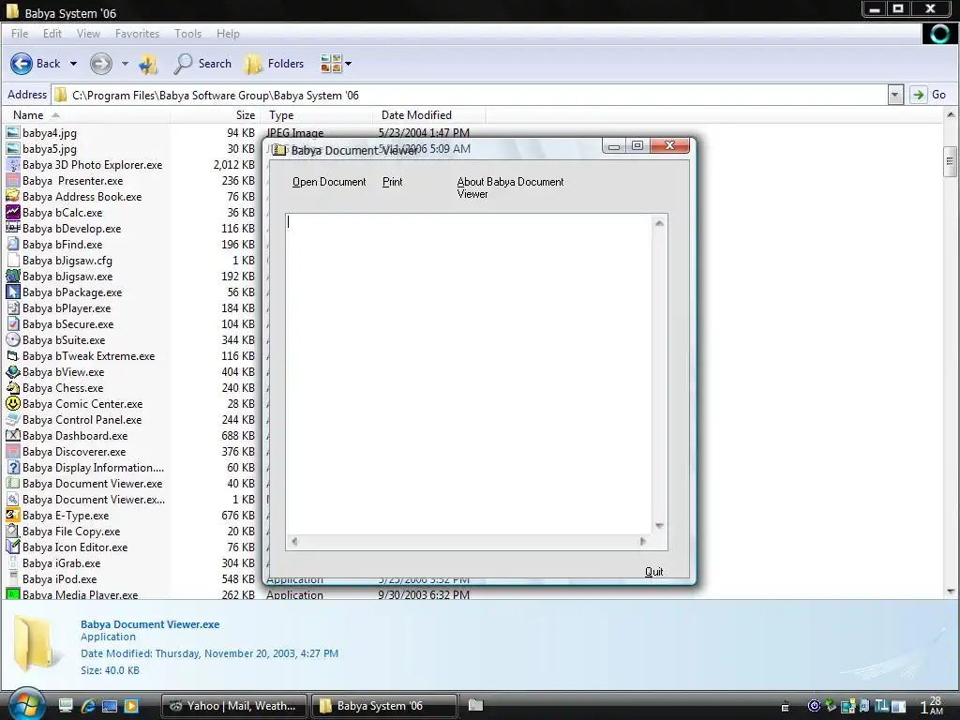Click the Back arrow icon in toolbar
The width and height of the screenshot is (960, 720).
(x=22, y=64)
